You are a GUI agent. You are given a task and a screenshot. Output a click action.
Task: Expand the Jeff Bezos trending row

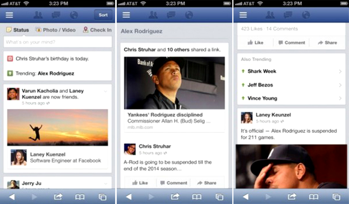point(291,85)
